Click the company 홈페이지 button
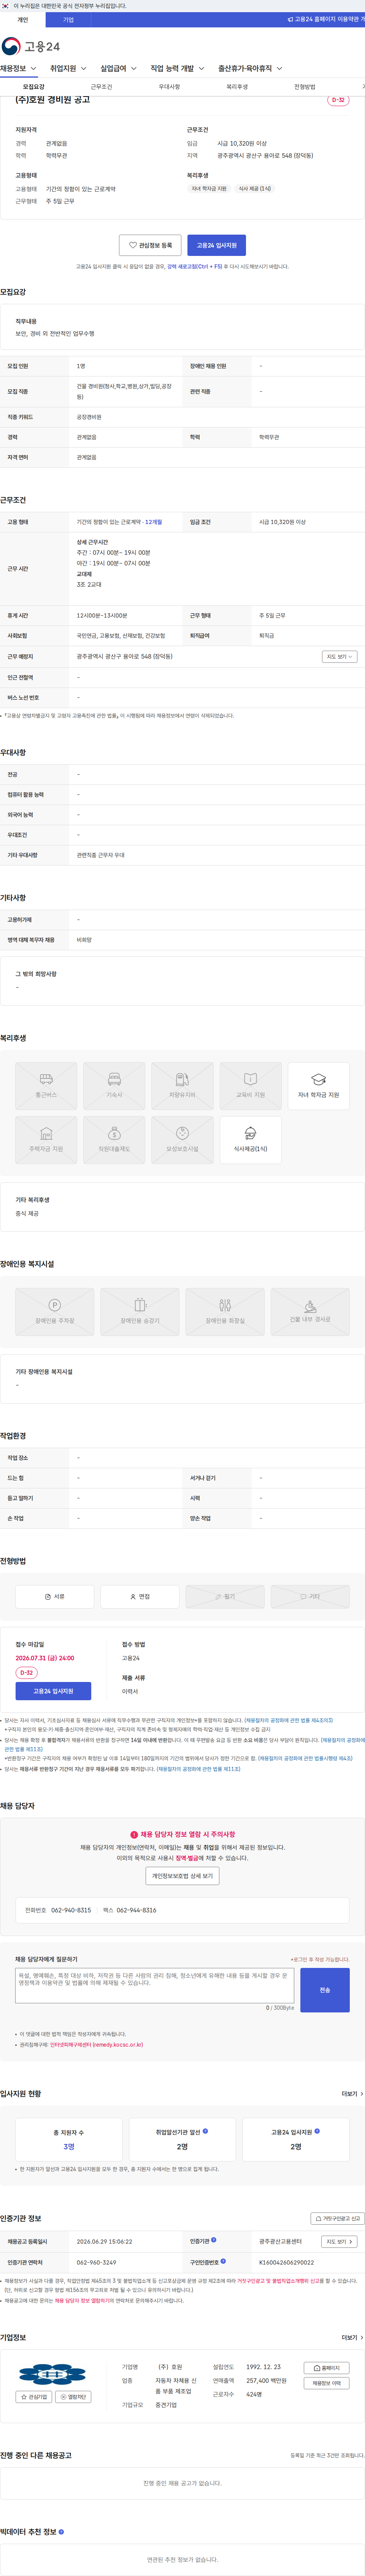Viewport: 365px width, 2576px height. click(x=327, y=2368)
